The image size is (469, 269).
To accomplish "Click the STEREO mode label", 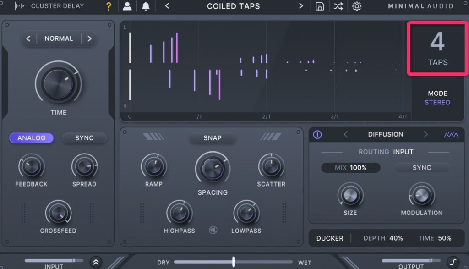I will [x=437, y=102].
